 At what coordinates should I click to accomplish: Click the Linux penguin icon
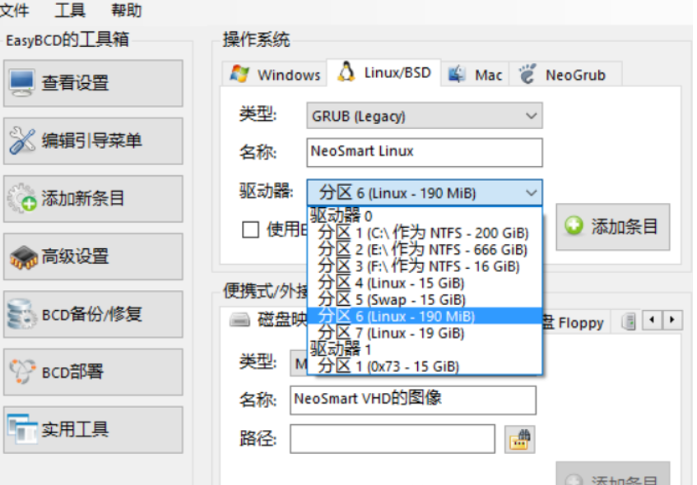pyautogui.click(x=346, y=71)
